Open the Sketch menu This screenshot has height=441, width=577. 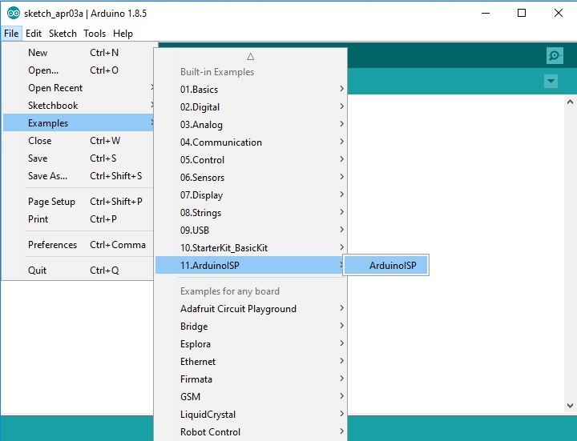(63, 34)
